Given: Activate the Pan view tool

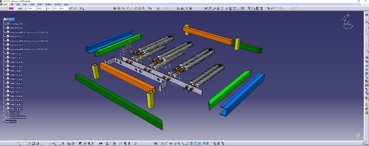Looking at the screenshot, I should tap(171, 143).
